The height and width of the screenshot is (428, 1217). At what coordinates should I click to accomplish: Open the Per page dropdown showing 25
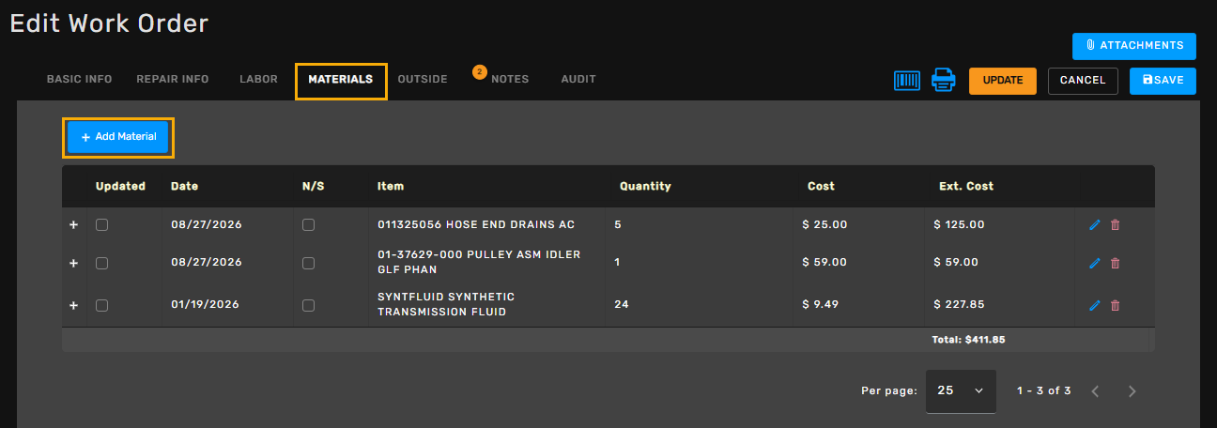click(x=961, y=390)
